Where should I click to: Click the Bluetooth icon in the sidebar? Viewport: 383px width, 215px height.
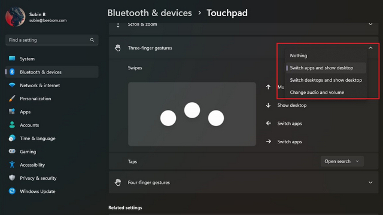point(12,72)
